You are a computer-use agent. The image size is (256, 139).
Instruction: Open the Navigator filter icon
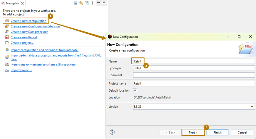[87, 3]
